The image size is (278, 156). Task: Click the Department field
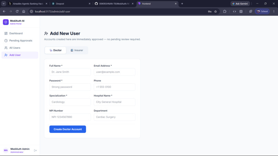point(115,117)
